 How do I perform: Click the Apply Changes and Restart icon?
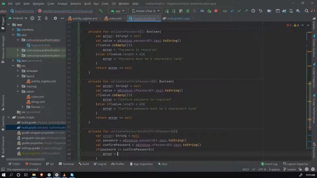pyautogui.click(x=174, y=11)
